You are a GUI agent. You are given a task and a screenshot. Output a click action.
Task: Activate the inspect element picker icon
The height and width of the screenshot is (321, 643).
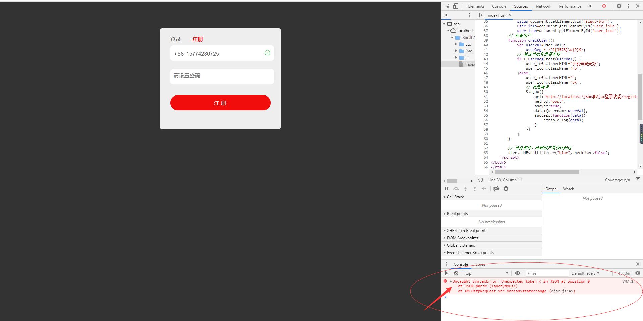[447, 6]
